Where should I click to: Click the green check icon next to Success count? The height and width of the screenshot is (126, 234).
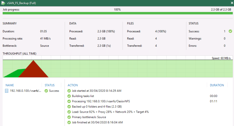[x=230, y=31]
